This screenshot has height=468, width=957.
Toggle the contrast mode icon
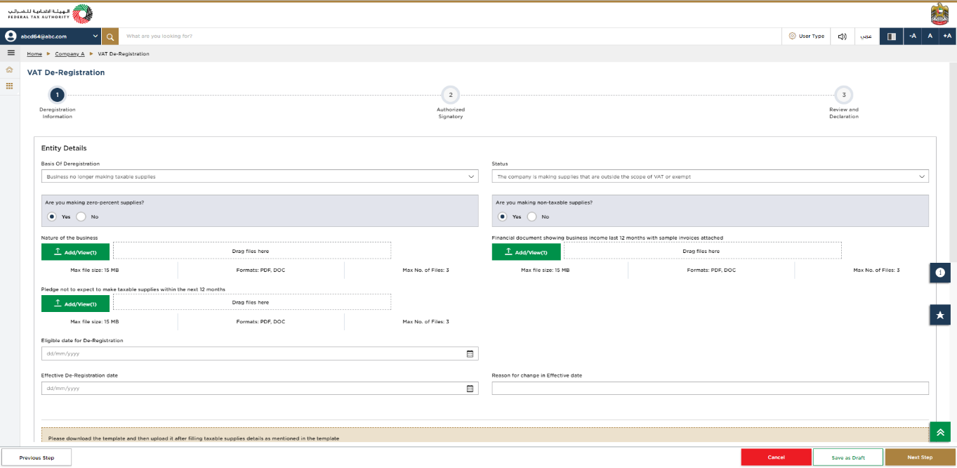click(x=891, y=36)
